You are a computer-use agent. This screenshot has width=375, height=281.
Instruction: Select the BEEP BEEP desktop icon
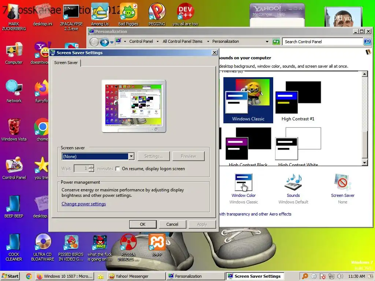pos(14,207)
